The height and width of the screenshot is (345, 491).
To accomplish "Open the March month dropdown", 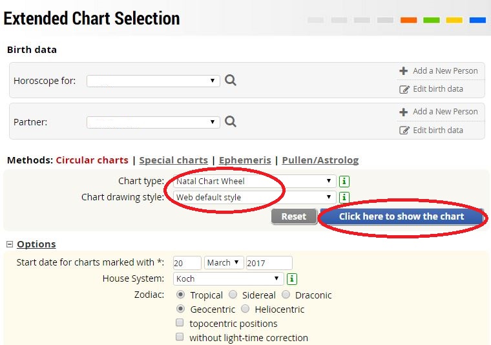I will point(224,262).
